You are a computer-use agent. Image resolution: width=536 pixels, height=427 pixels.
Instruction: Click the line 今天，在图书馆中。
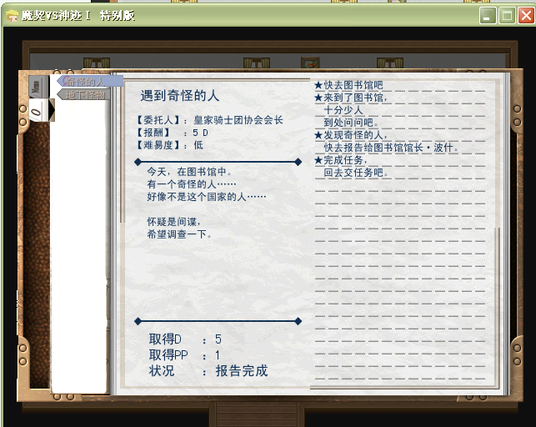190,172
